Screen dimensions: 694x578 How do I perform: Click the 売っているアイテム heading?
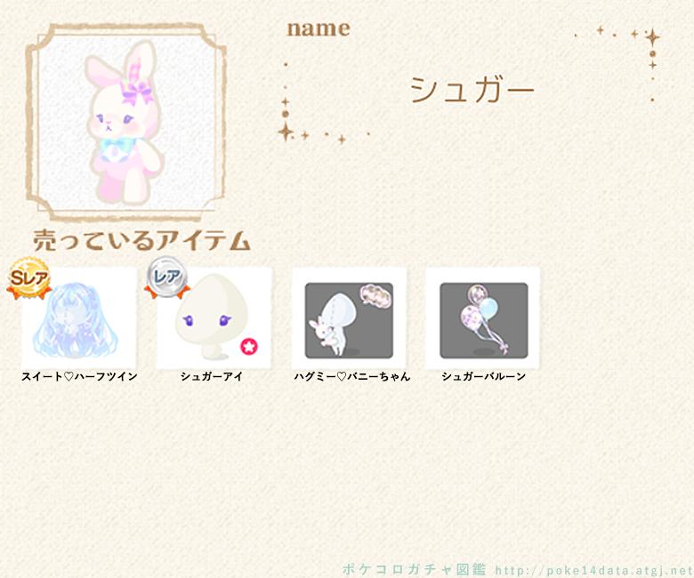(x=142, y=241)
